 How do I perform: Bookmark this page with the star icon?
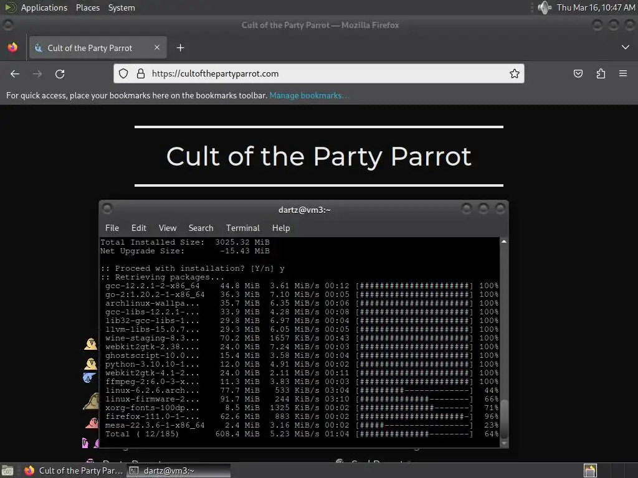coord(514,73)
